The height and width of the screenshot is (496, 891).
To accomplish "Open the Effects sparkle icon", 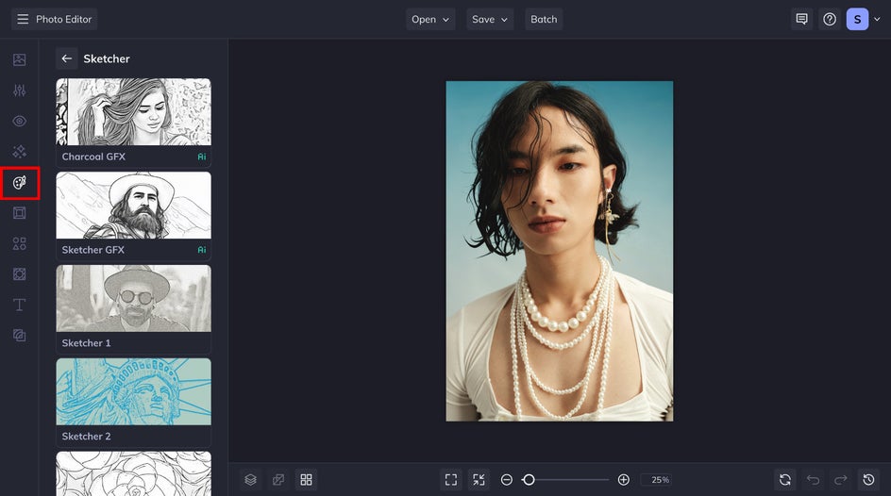I will (x=19, y=152).
